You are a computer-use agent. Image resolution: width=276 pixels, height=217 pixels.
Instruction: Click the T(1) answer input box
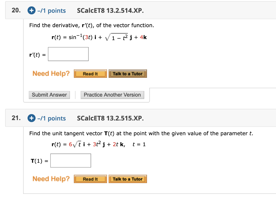(71, 160)
